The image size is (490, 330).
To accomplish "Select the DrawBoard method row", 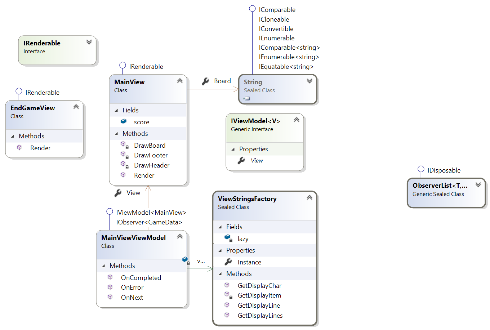I will [x=148, y=145].
